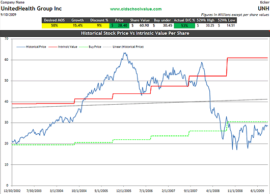Image resolution: width=270 pixels, height=194 pixels.
Task: Click the 70 y-axis label
Action: click(x=7, y=39)
